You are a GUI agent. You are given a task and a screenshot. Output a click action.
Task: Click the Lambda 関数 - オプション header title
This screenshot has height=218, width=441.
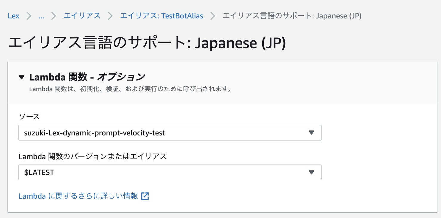(x=87, y=77)
